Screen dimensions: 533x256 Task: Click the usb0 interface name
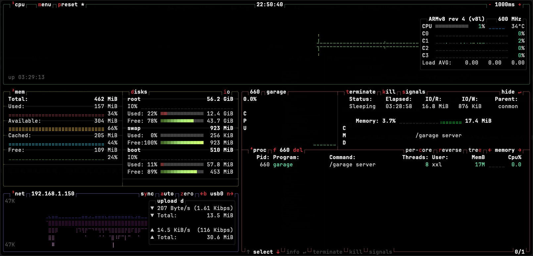pos(217,194)
